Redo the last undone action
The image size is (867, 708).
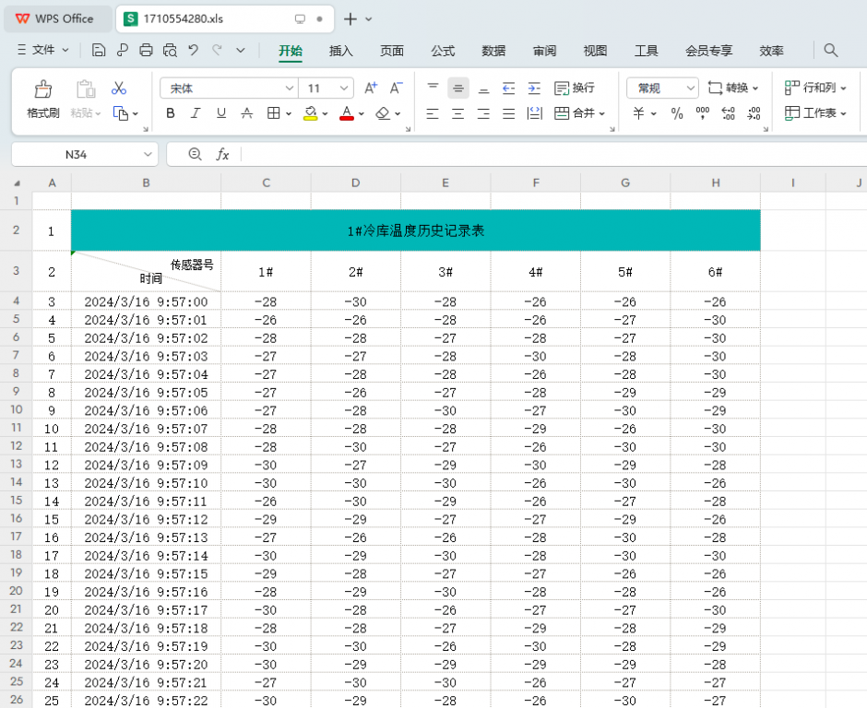coord(218,51)
